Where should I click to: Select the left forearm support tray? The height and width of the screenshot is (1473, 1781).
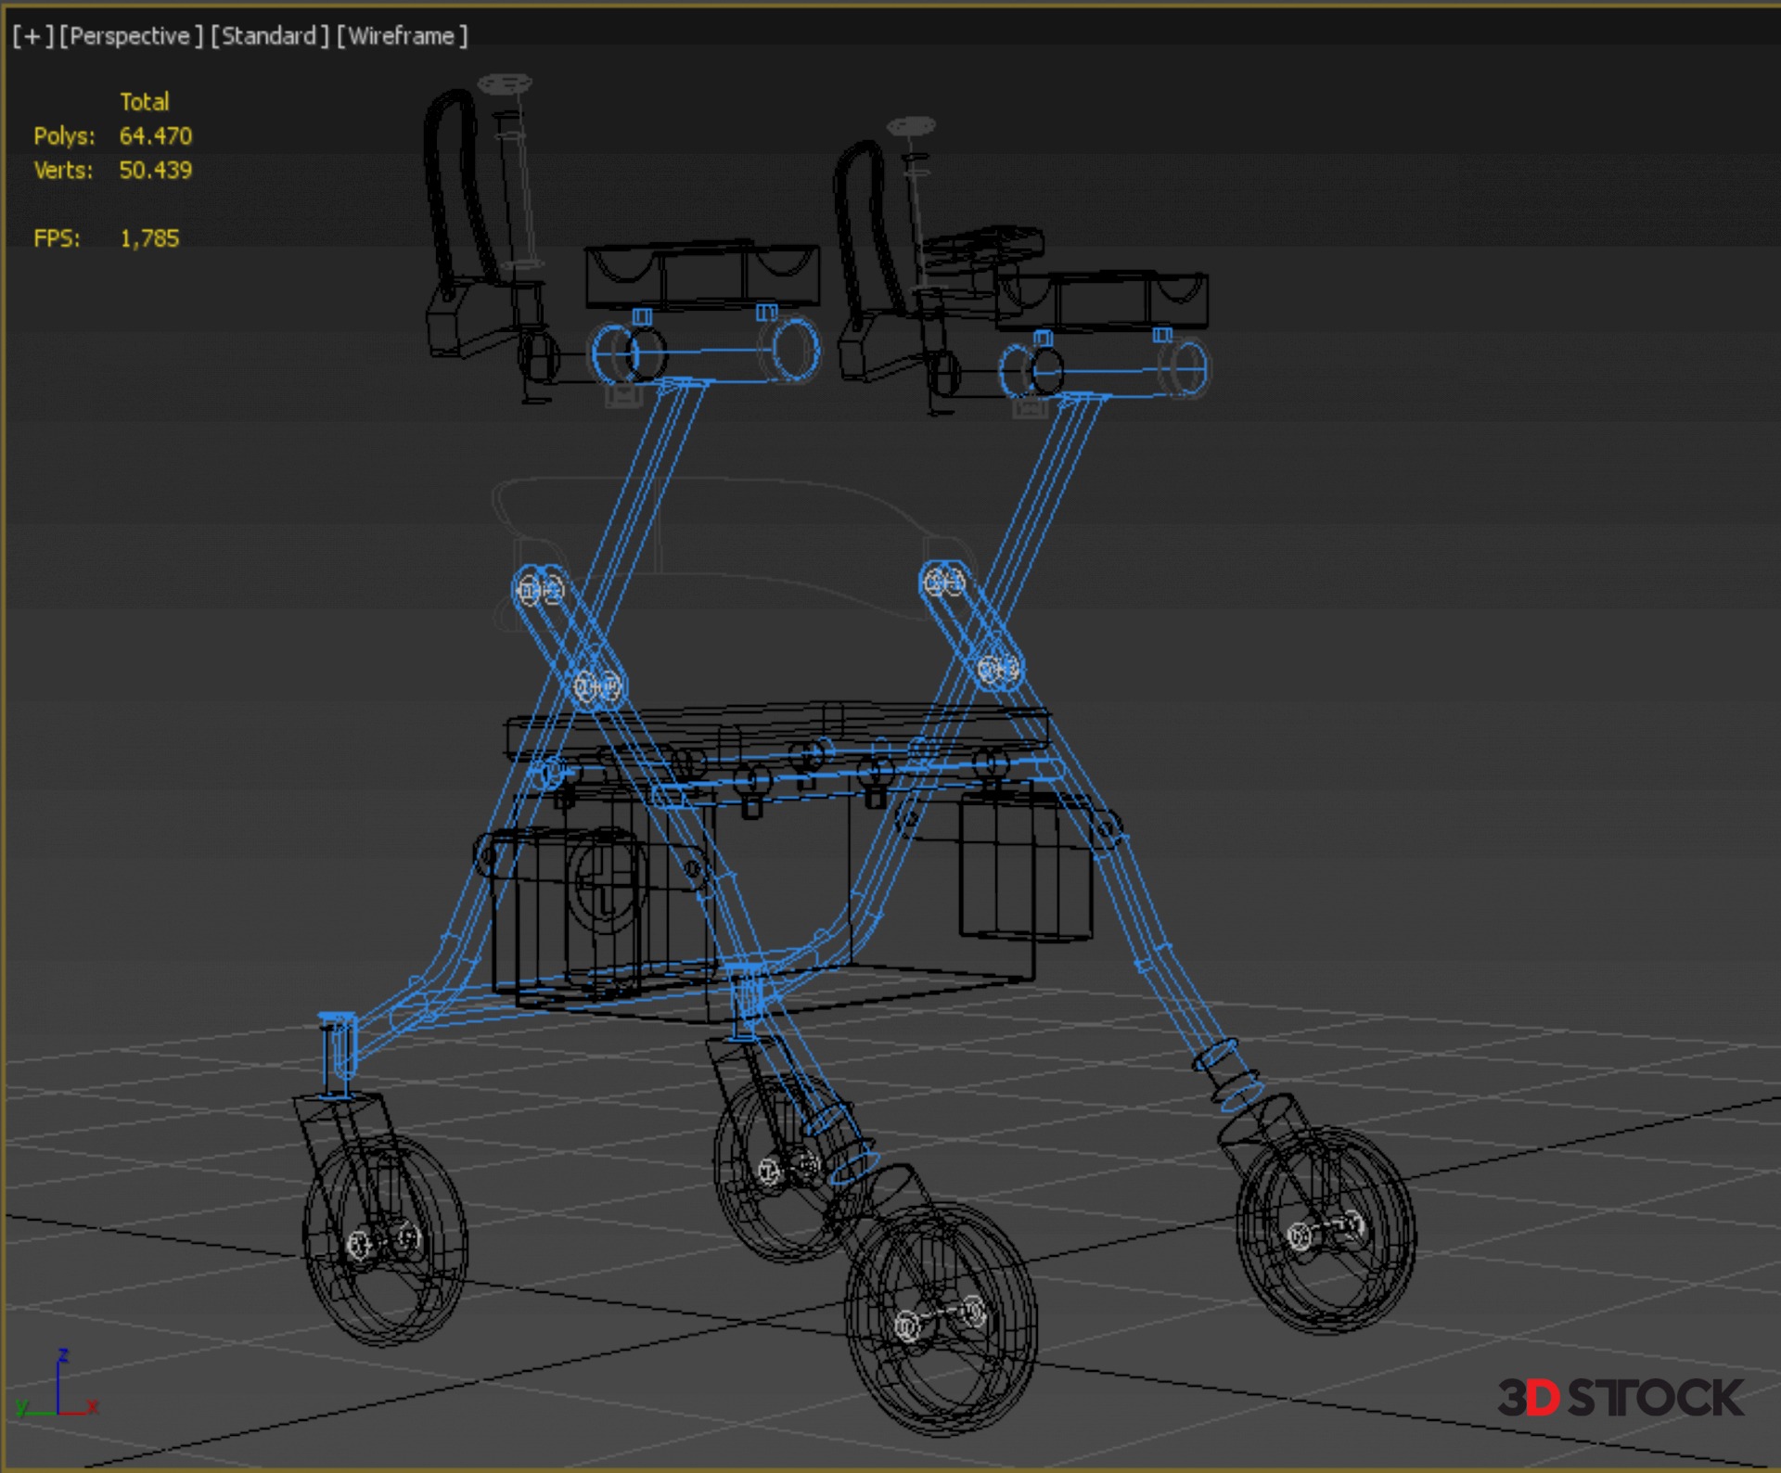(702, 275)
